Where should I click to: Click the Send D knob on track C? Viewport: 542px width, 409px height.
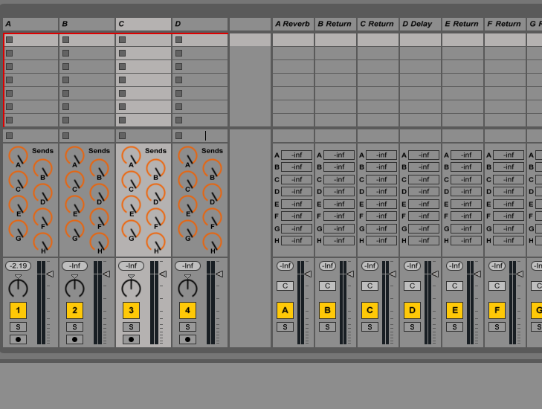point(155,193)
